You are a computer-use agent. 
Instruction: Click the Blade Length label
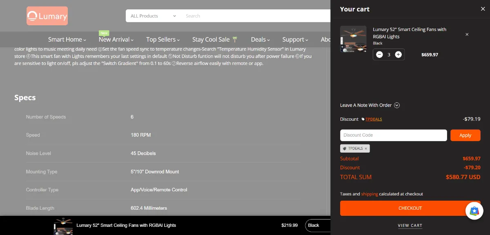(x=40, y=208)
